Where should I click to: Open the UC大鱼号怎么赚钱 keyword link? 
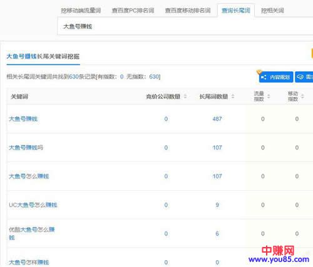[33, 205]
